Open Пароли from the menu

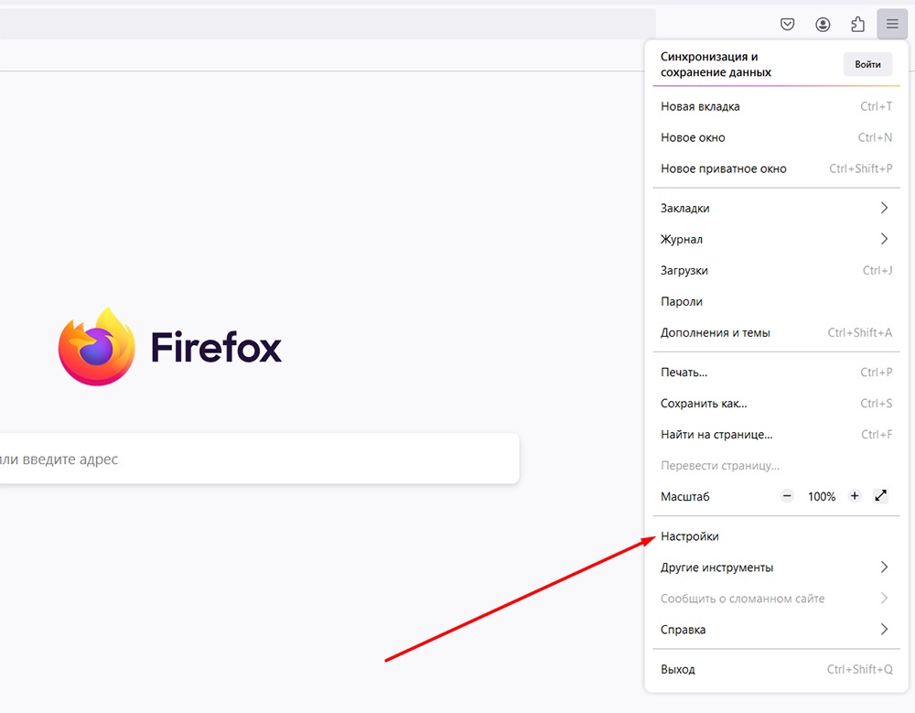[x=776, y=301]
